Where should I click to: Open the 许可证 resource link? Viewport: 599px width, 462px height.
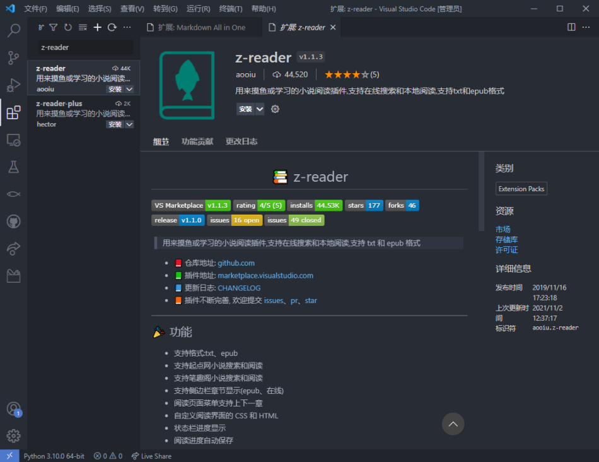coord(506,250)
